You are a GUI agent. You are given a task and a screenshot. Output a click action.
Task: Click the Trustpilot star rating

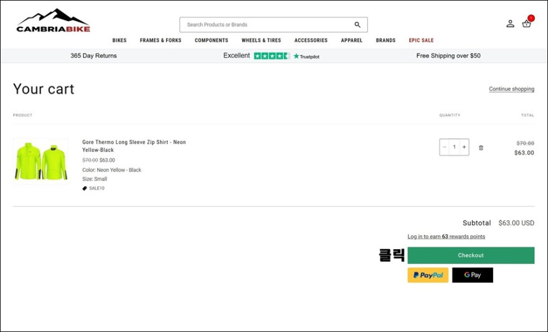272,56
